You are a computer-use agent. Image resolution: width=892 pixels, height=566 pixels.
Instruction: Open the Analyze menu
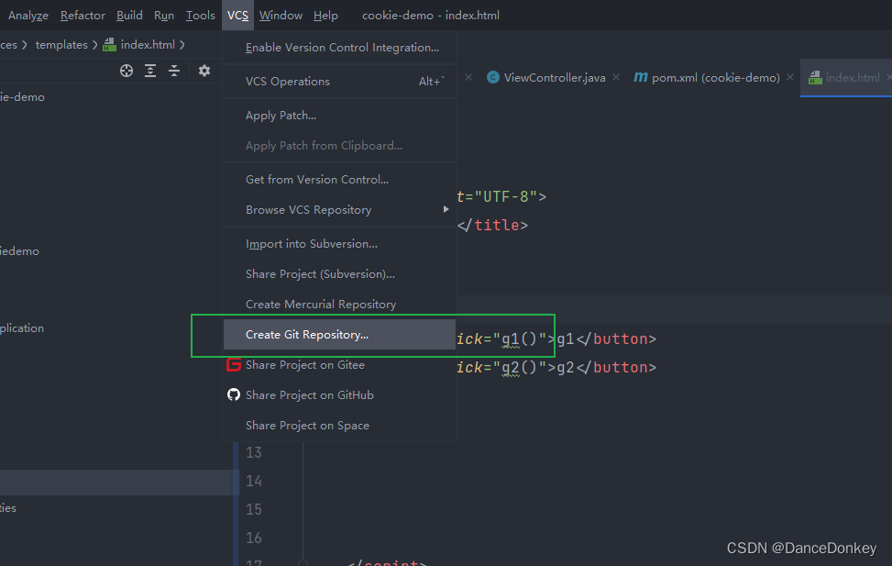[x=28, y=16]
